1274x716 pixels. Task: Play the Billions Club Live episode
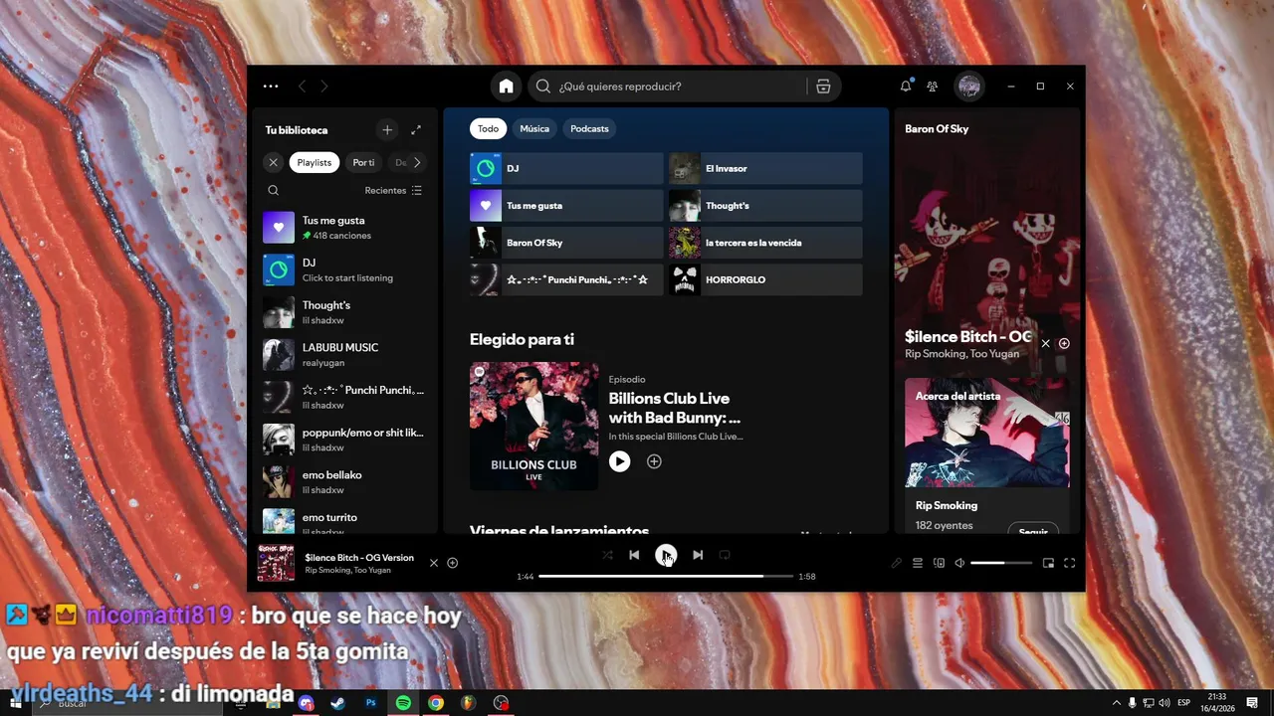(619, 461)
